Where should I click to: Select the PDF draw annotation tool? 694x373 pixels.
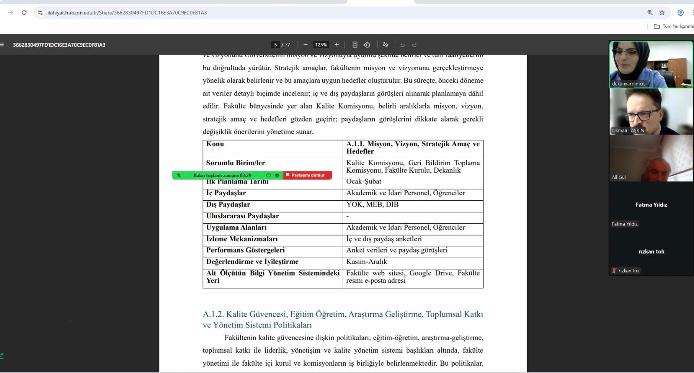tap(385, 45)
